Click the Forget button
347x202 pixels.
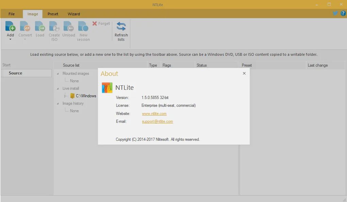[101, 23]
